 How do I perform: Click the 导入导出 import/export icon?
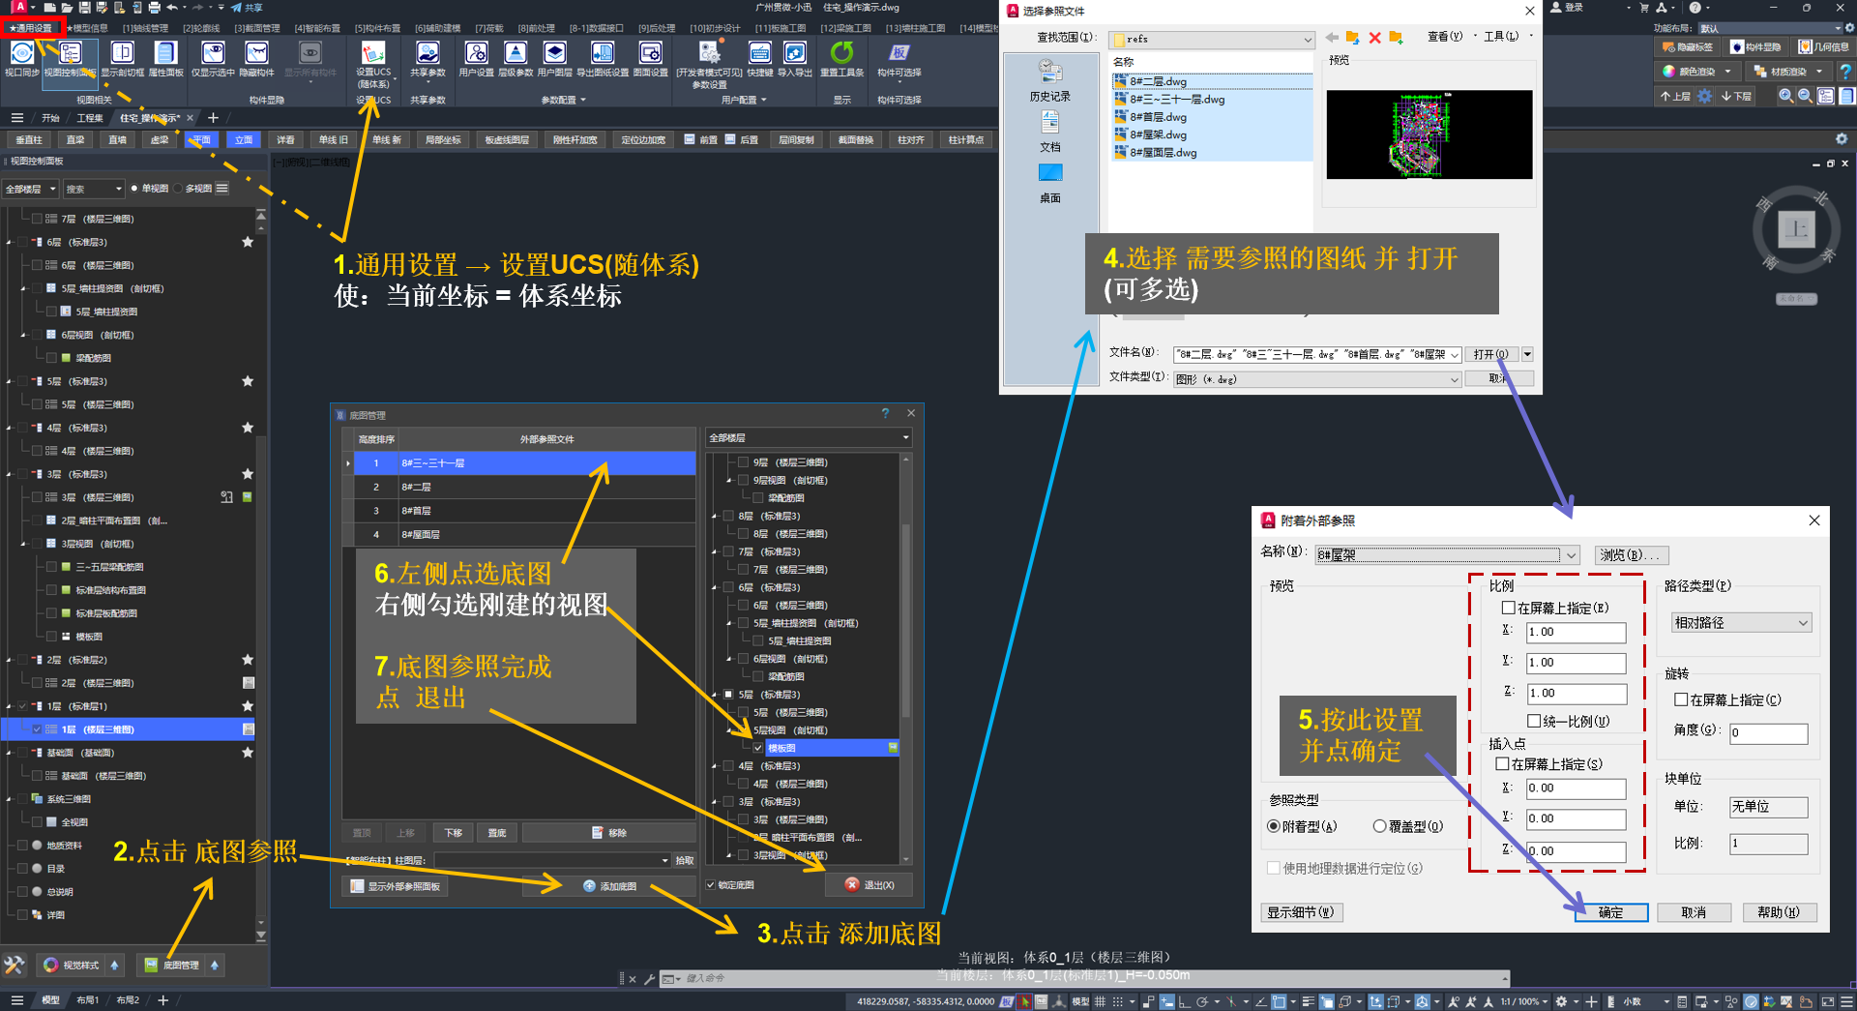(x=795, y=58)
